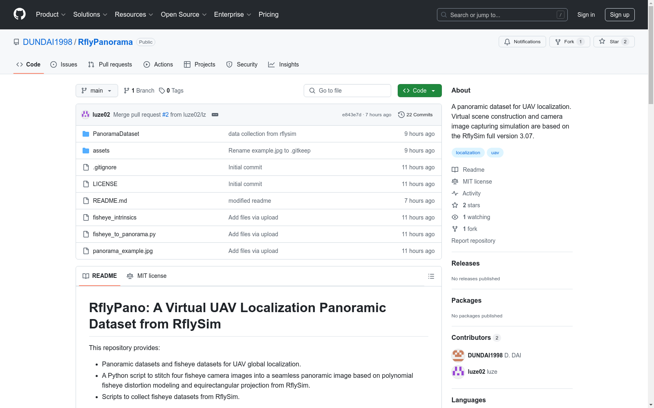Fork the repository
Viewport: 654px width, 408px height.
click(570, 42)
